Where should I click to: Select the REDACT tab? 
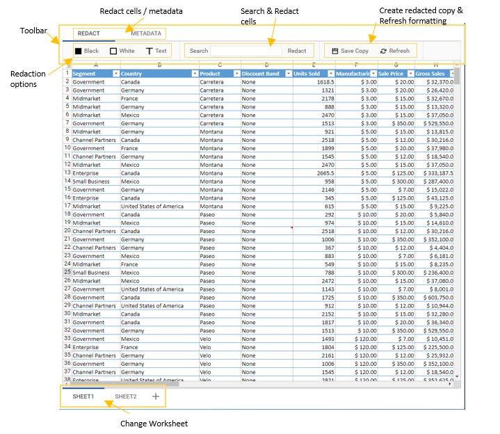[88, 33]
